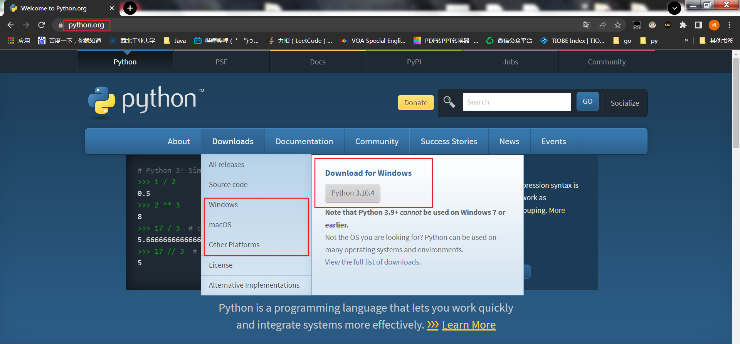Open the Documentation navigation menu
Image resolution: width=740 pixels, height=344 pixels.
(x=304, y=142)
